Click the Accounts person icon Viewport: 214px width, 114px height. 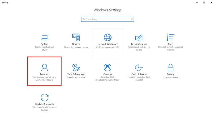pos(45,67)
